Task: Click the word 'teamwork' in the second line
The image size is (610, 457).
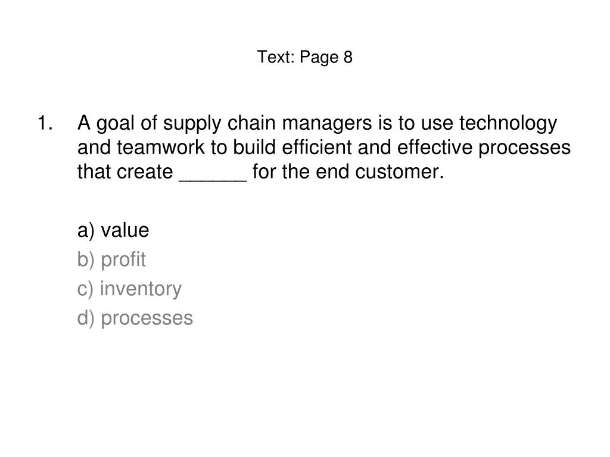Action: (160, 148)
